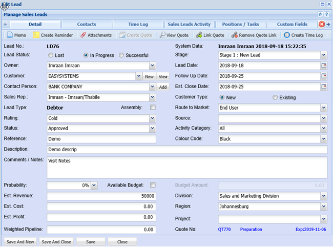Screen dimensions: 333x247
Task: Click into the Description text field
Action: tap(186, 150)
